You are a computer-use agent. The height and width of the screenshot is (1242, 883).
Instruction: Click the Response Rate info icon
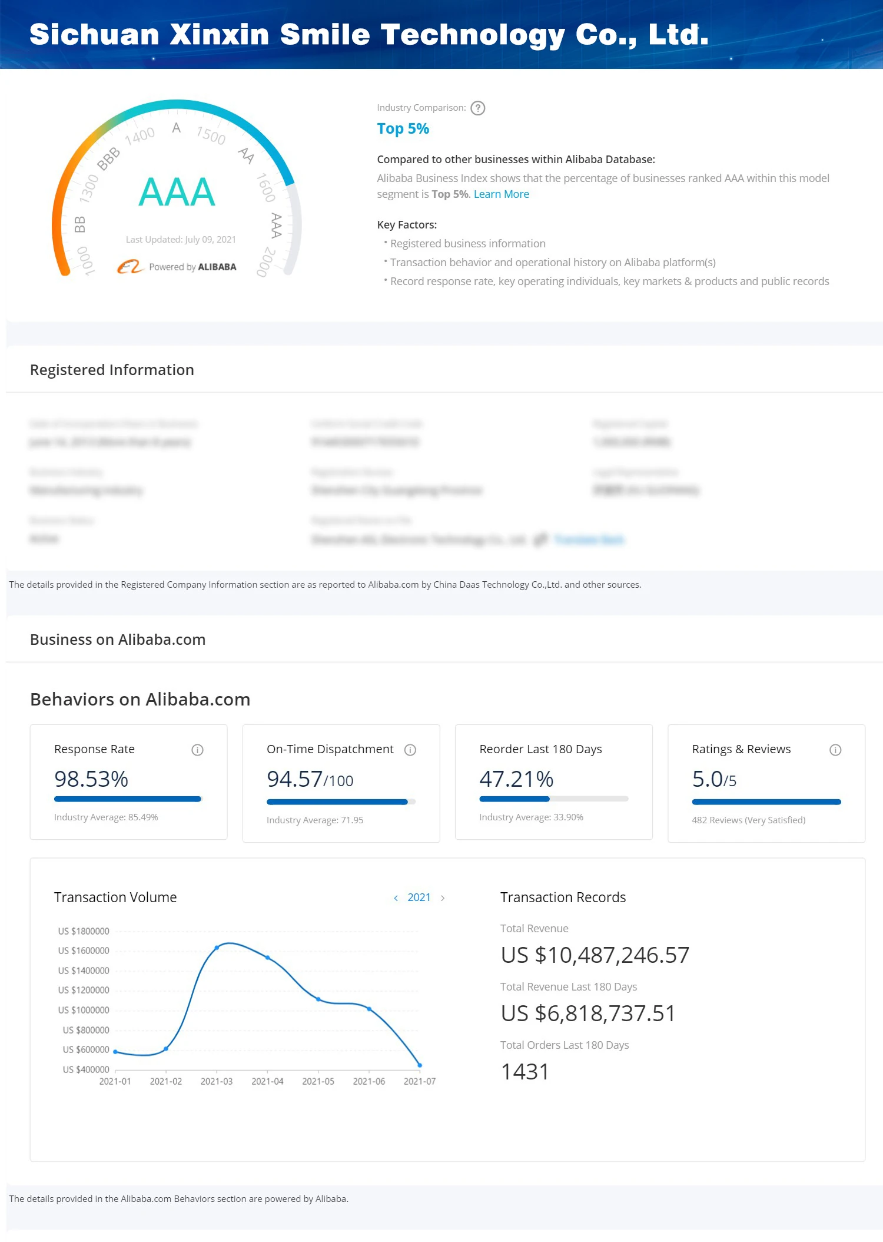click(x=198, y=750)
